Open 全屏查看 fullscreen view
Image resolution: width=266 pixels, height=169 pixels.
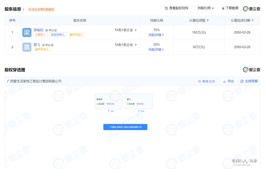(x=249, y=81)
